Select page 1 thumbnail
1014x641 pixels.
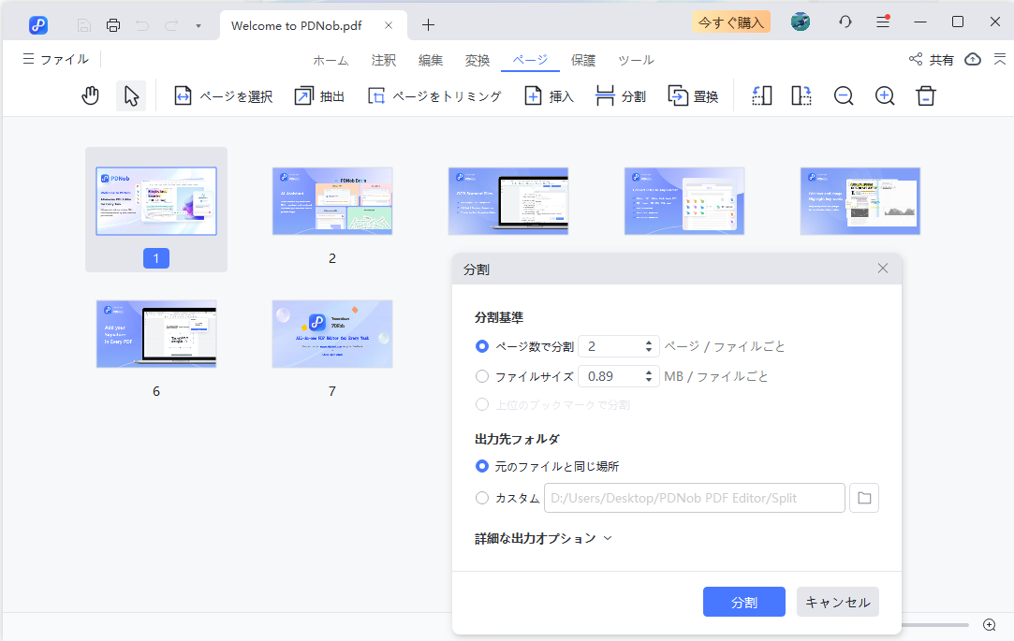(x=156, y=201)
